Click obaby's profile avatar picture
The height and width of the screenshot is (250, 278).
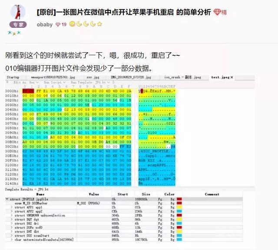coord(18,12)
